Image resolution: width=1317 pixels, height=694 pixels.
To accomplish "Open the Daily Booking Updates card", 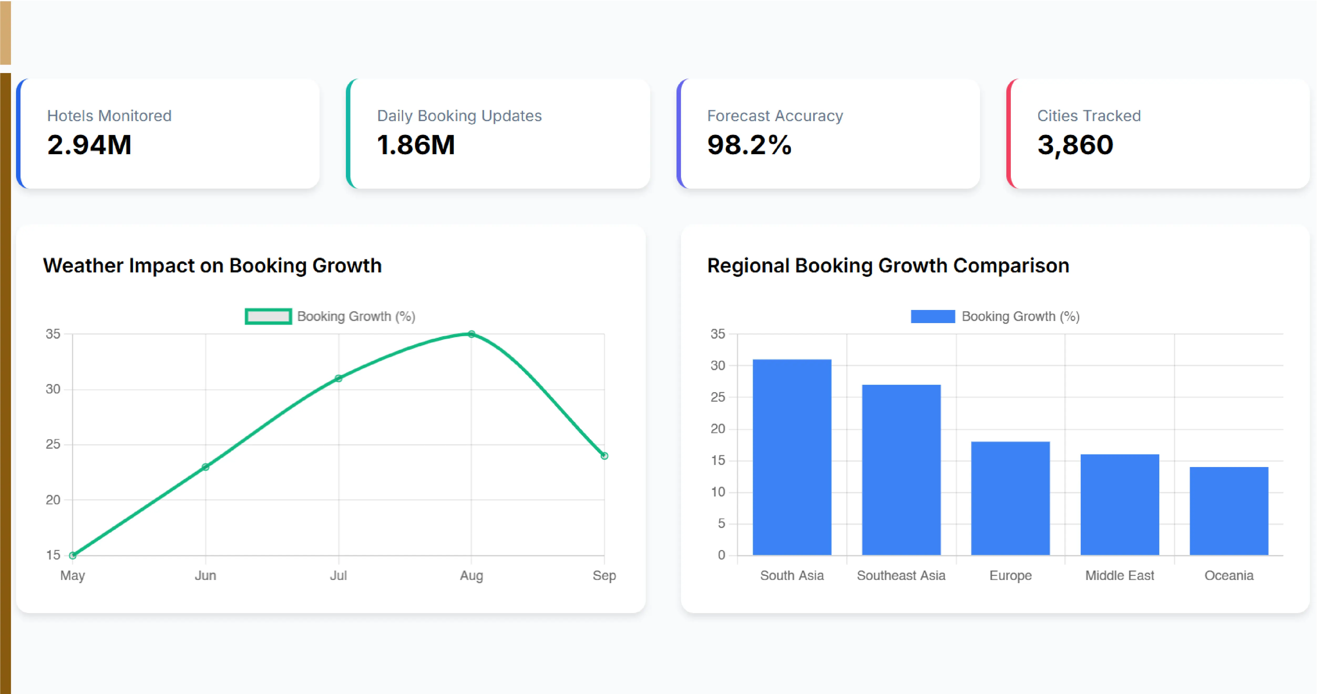I will tap(498, 133).
